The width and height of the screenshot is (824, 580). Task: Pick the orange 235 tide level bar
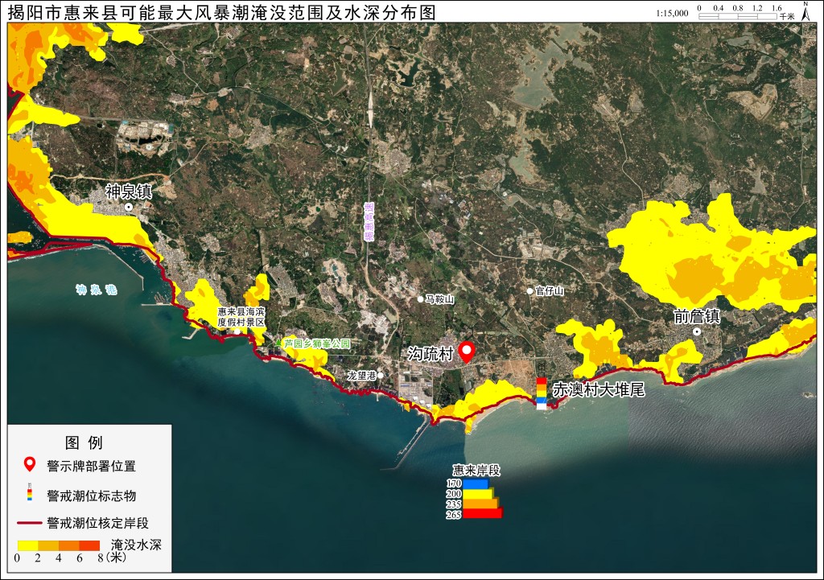tap(481, 504)
